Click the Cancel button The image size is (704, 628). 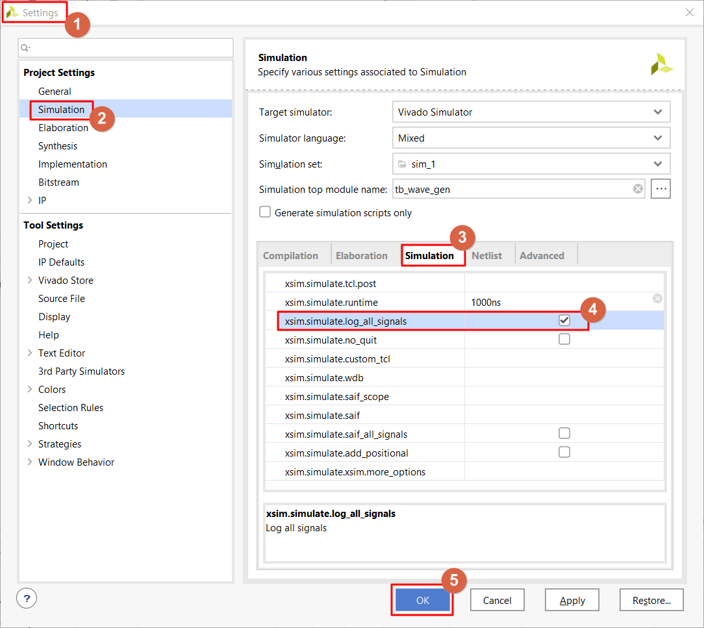(x=497, y=600)
